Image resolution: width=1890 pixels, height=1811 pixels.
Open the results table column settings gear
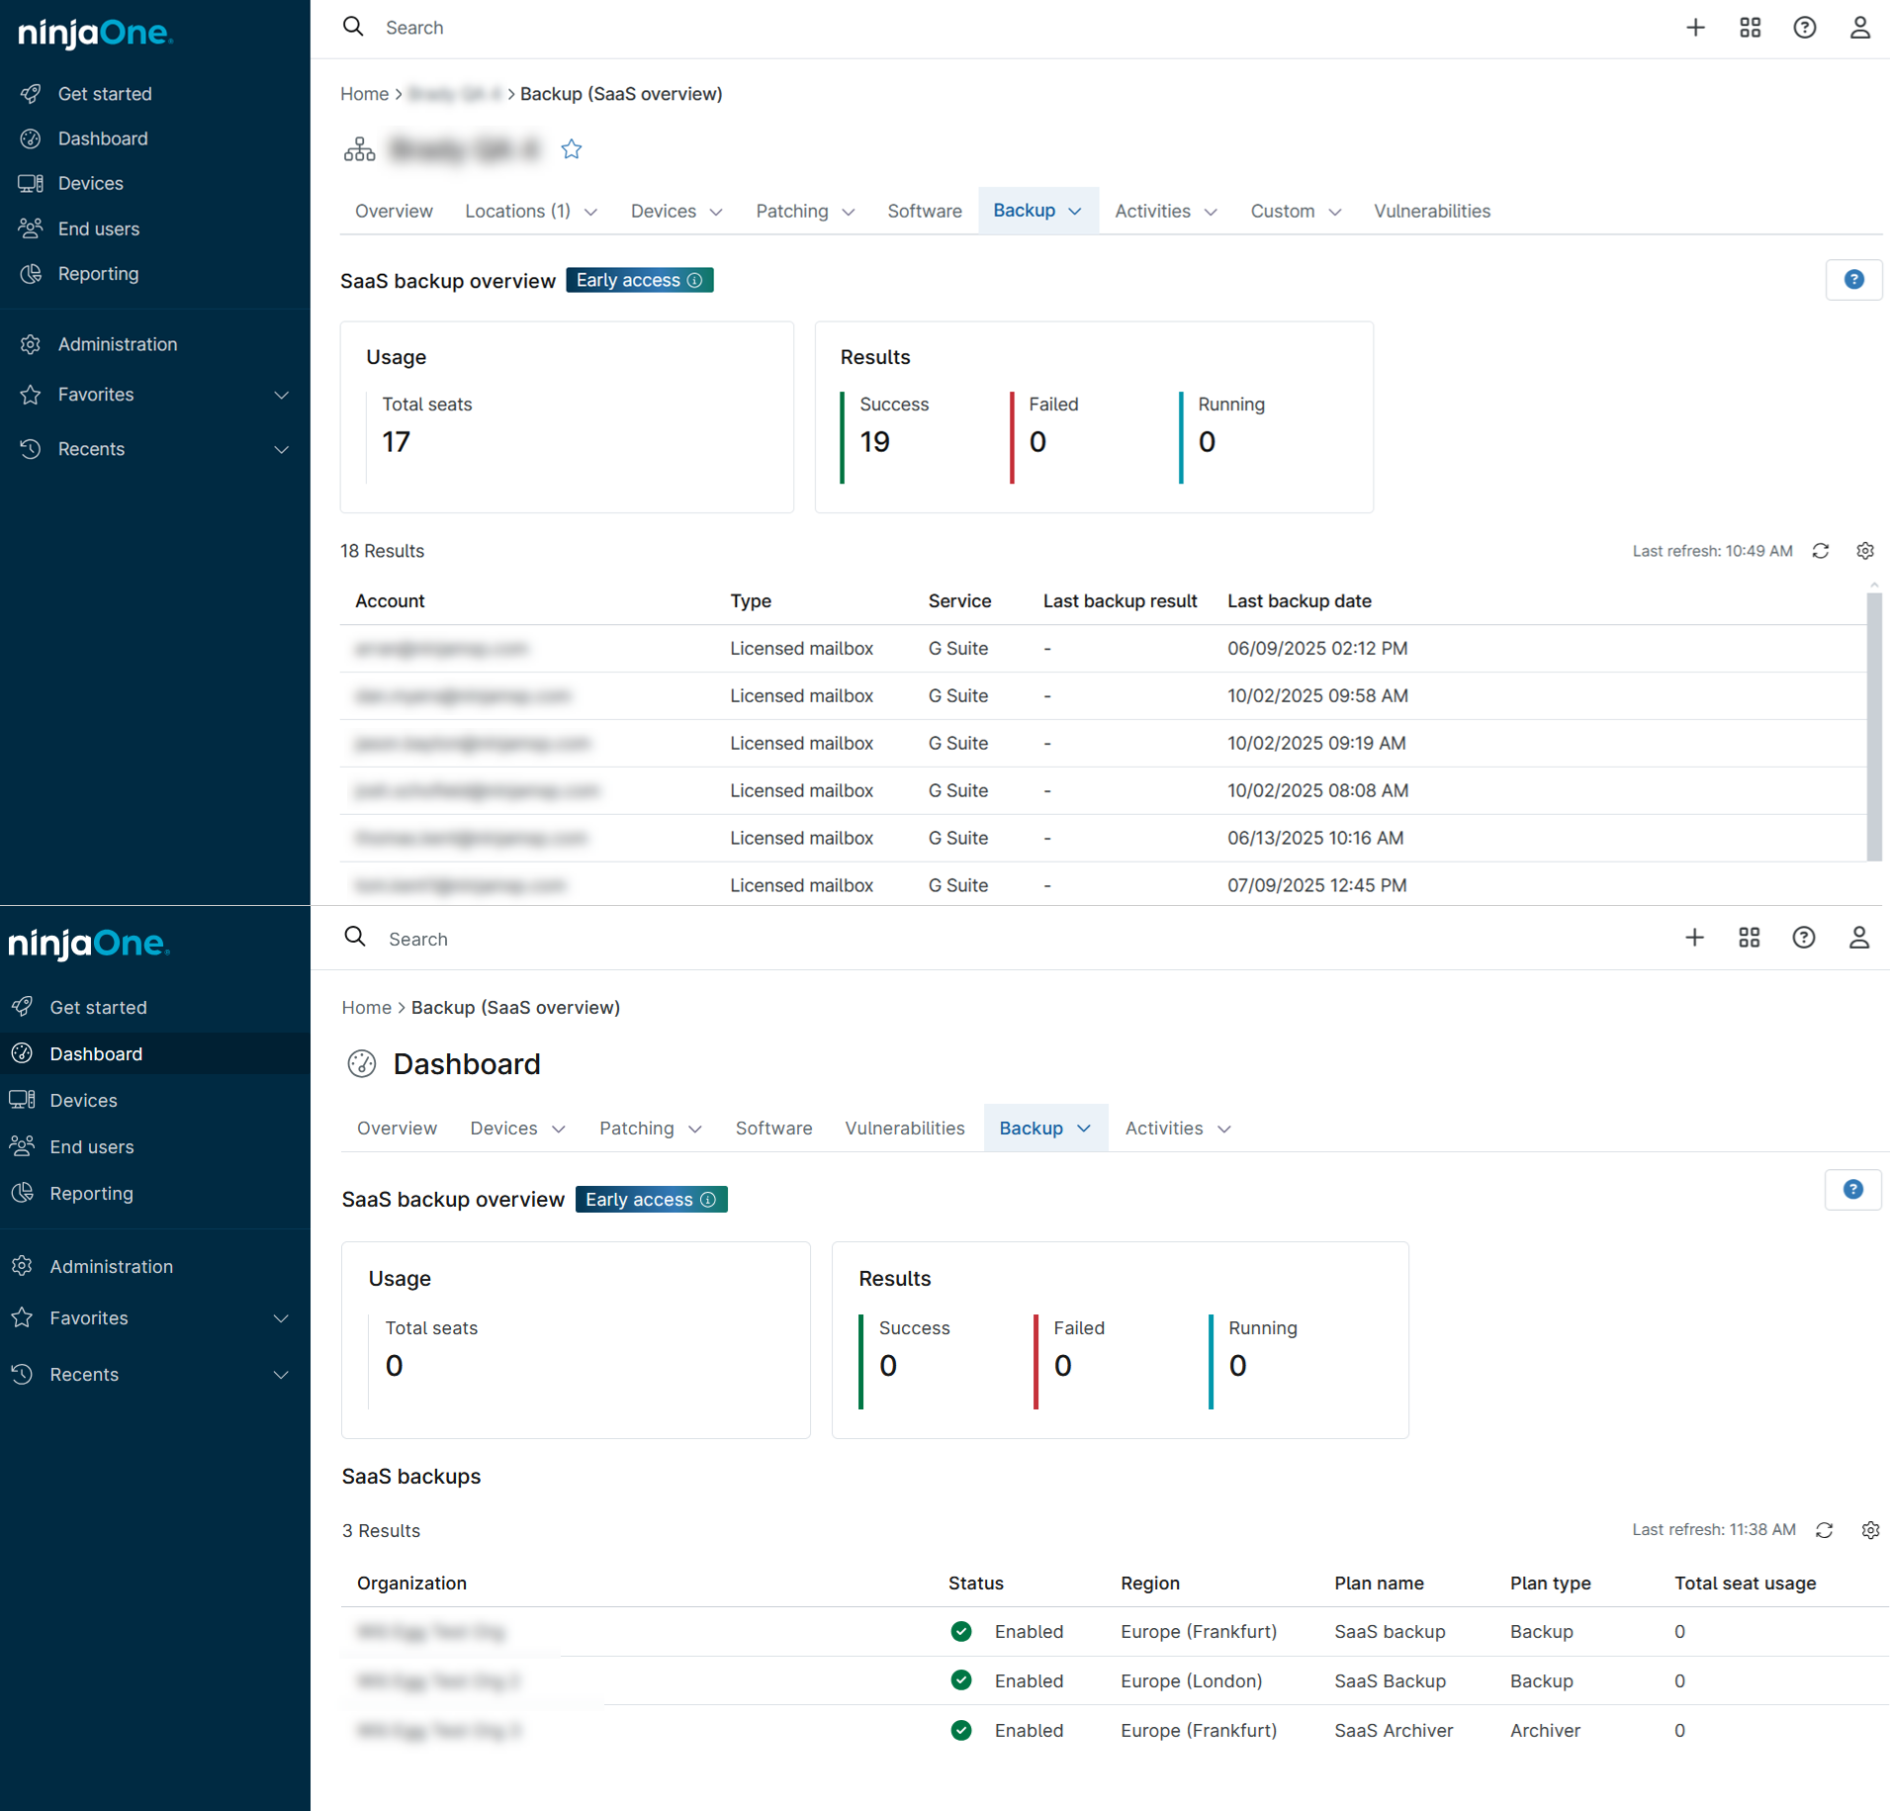[x=1865, y=551]
